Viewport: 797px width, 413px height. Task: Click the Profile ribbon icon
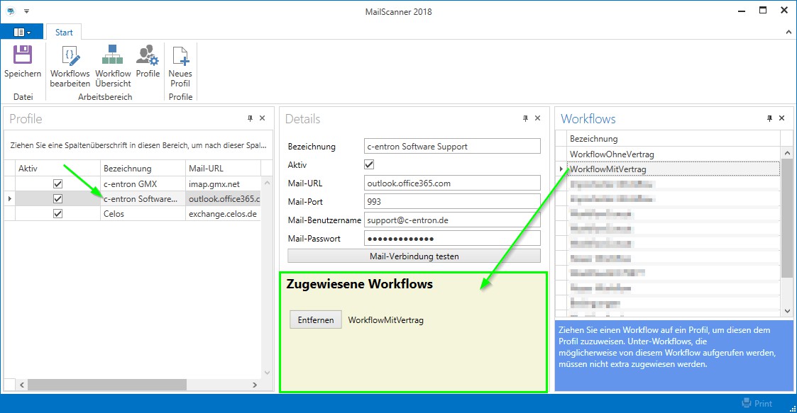[148, 56]
